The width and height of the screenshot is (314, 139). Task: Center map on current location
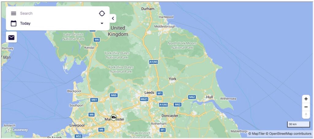click(102, 13)
